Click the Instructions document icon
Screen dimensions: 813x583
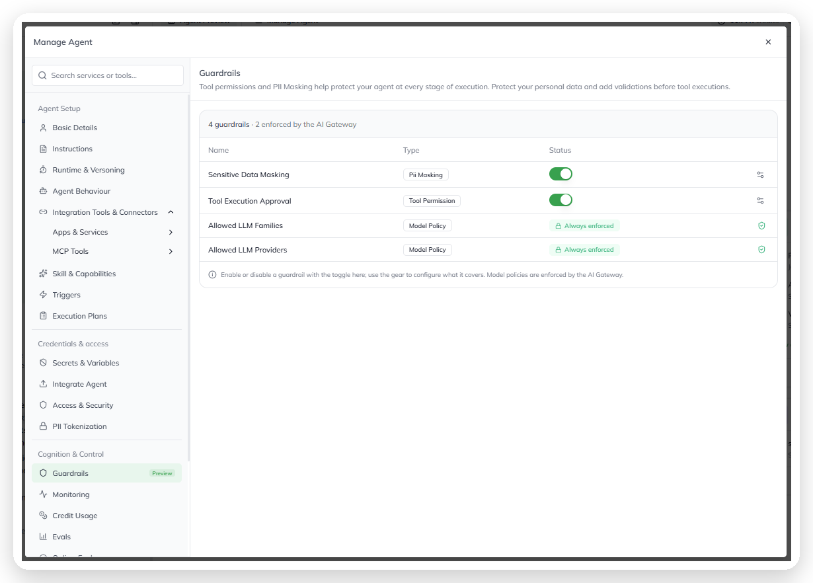(43, 149)
